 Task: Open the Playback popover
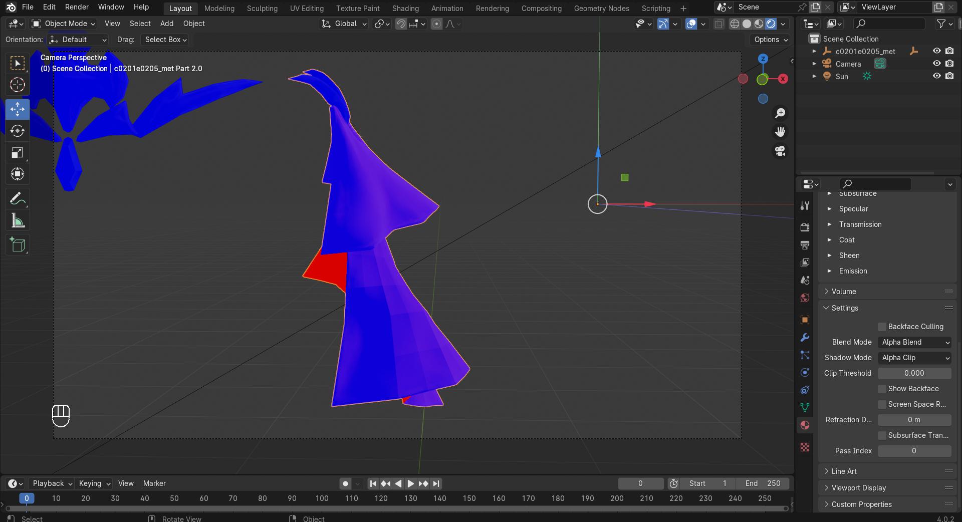(52, 483)
